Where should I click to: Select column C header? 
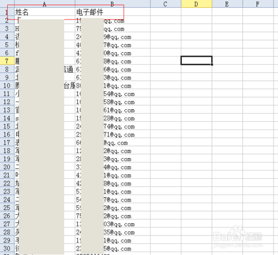[x=166, y=4]
